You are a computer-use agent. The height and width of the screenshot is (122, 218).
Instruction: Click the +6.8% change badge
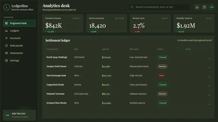93,31
